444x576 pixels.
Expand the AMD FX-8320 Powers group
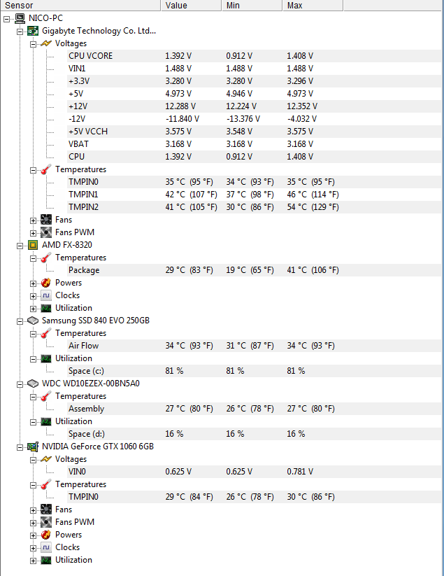tap(33, 283)
